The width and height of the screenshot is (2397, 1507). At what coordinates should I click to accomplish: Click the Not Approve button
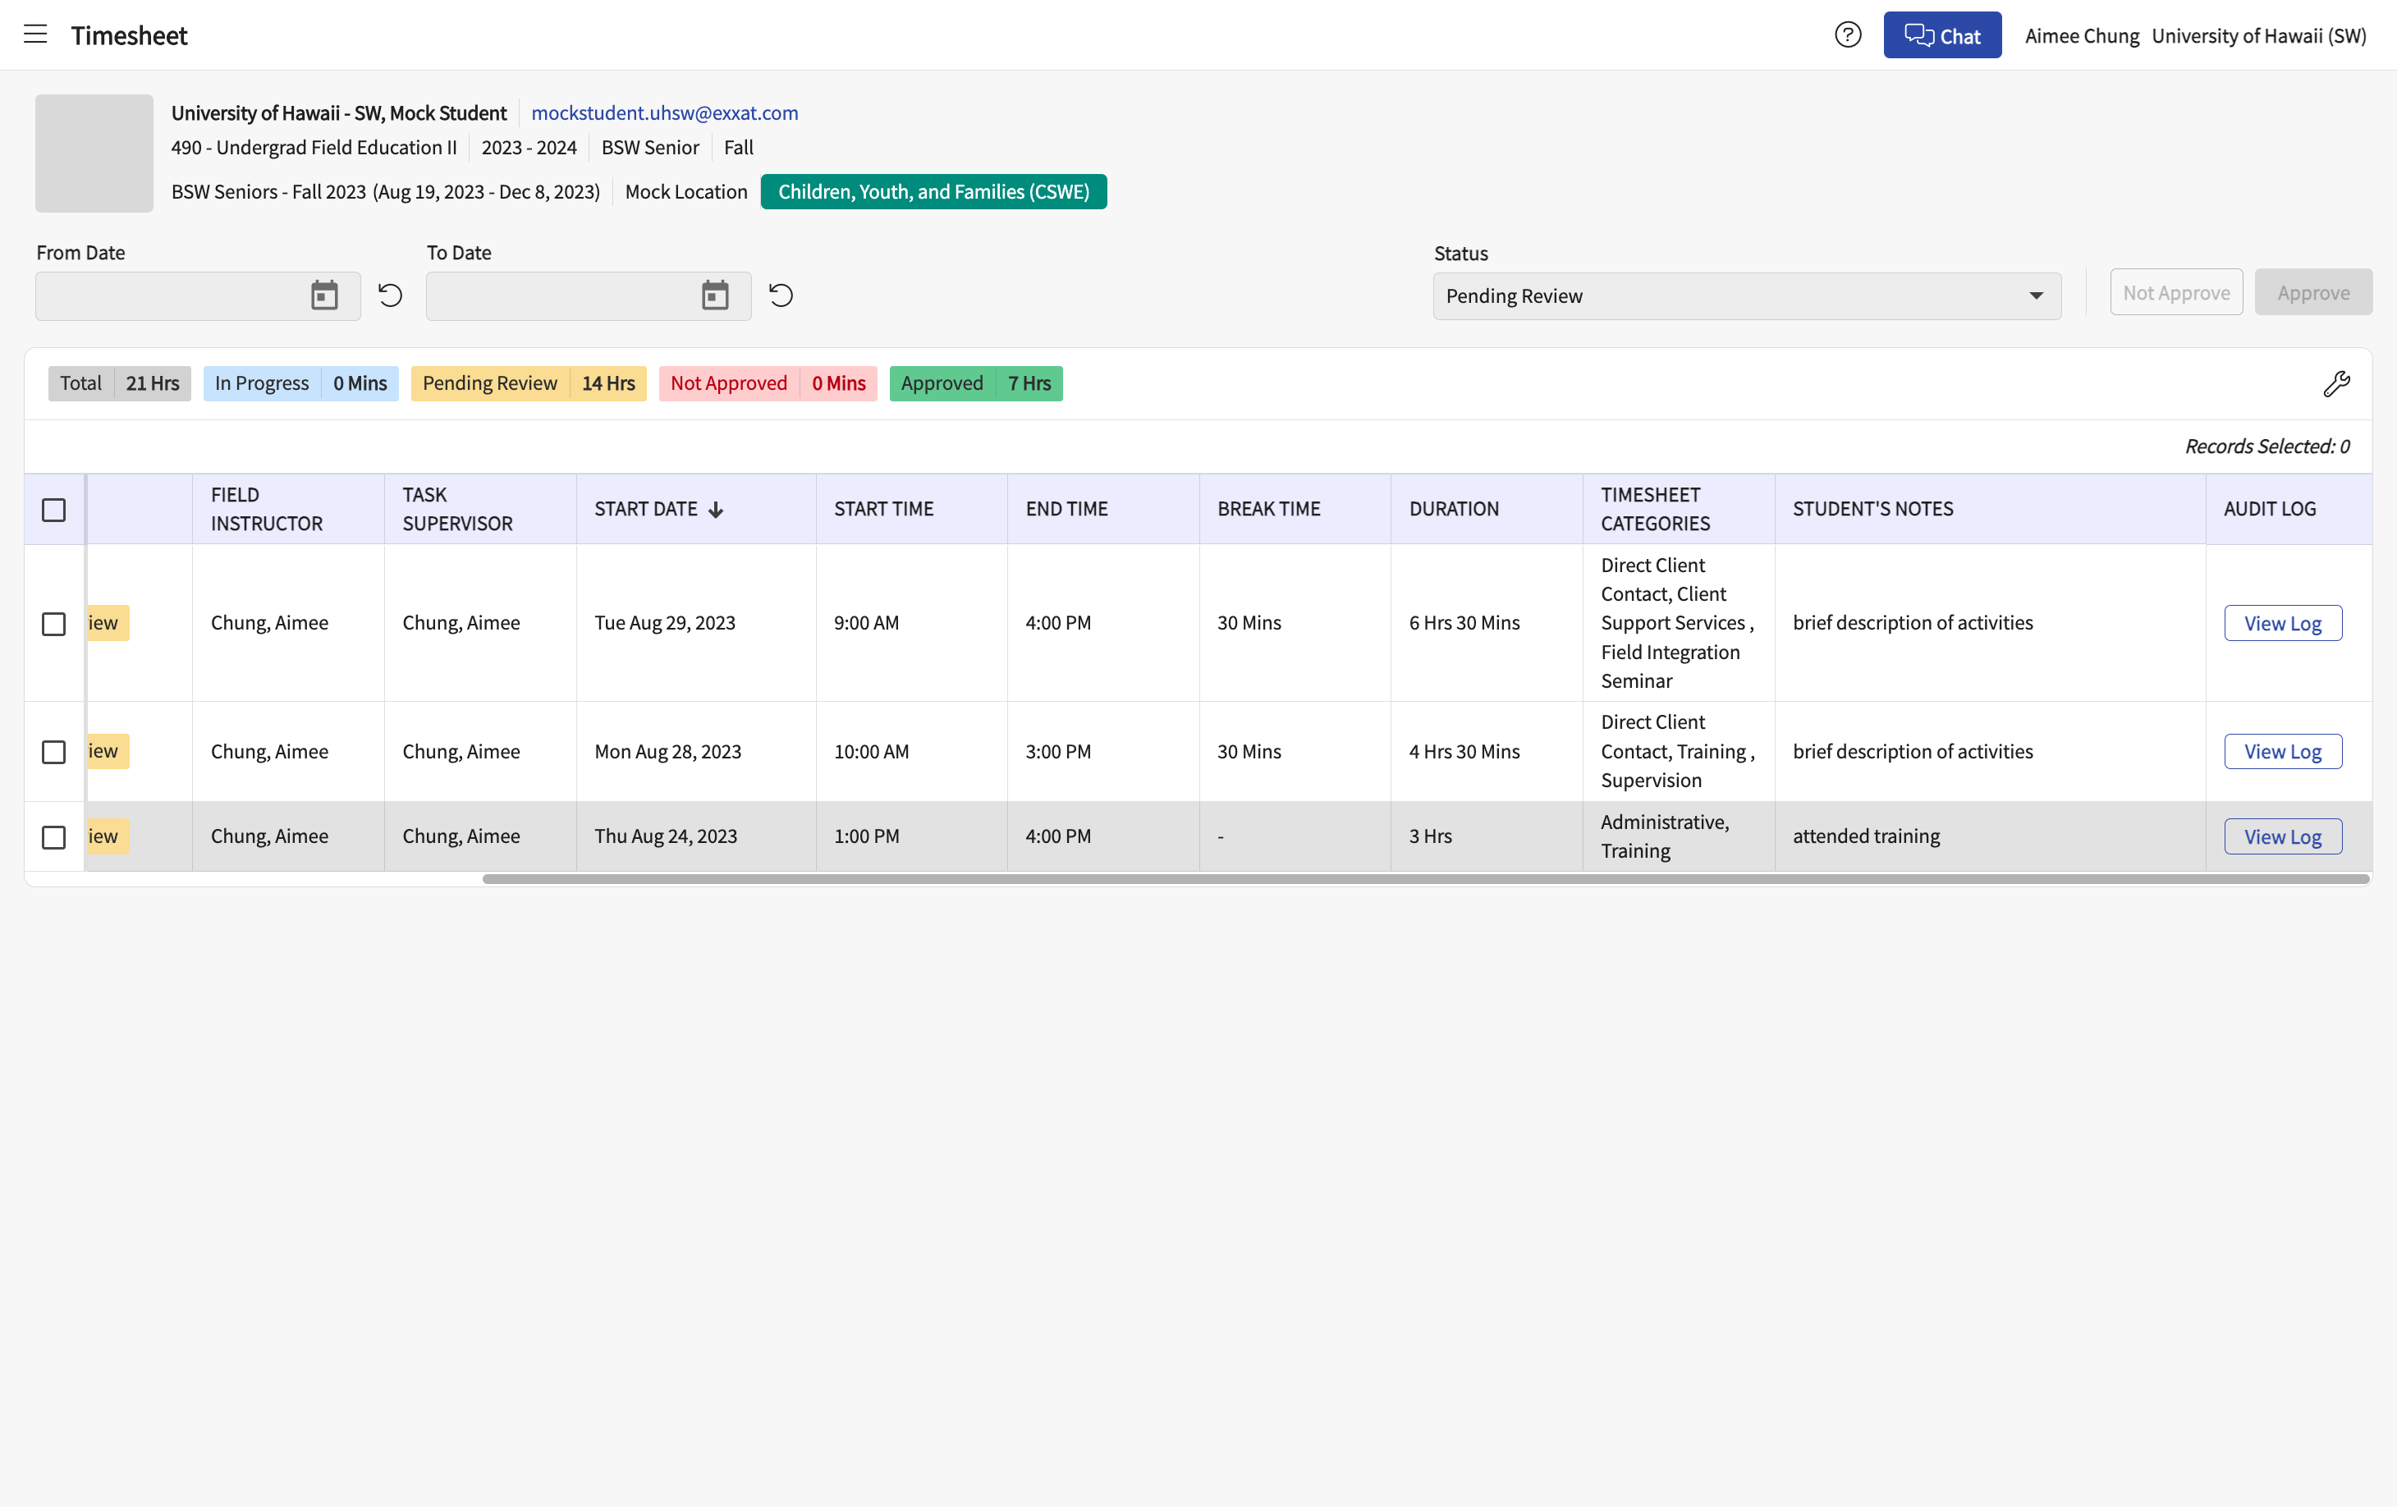2176,293
